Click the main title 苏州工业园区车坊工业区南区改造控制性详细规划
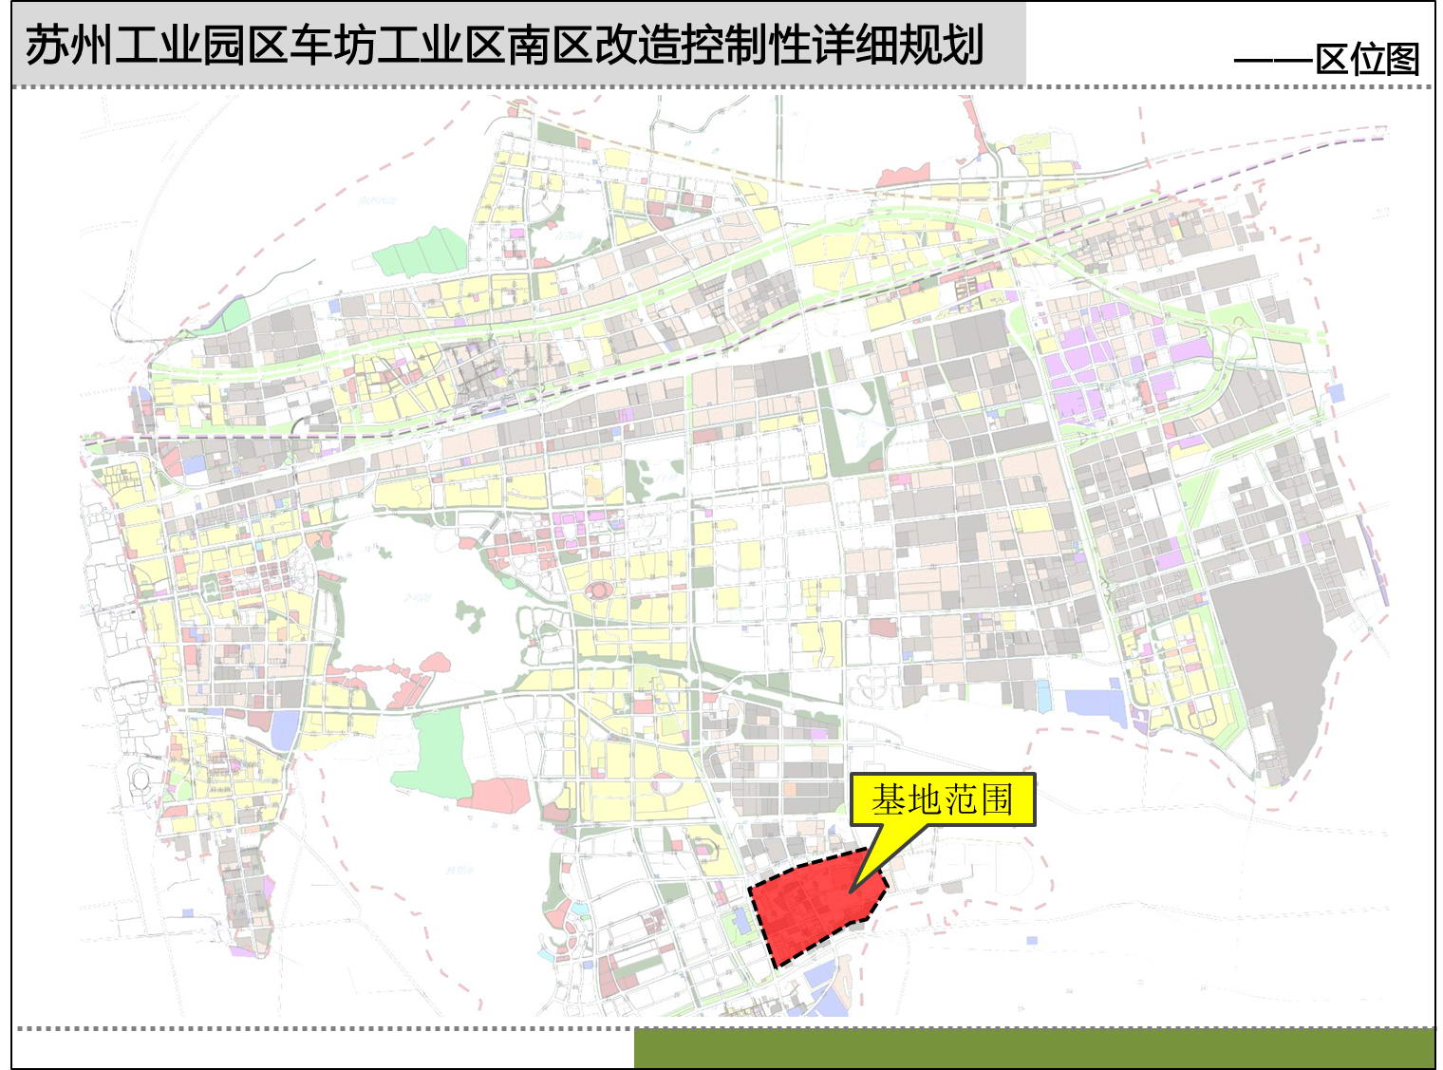Image resolution: width=1443 pixels, height=1070 pixels. pyautogui.click(x=503, y=45)
